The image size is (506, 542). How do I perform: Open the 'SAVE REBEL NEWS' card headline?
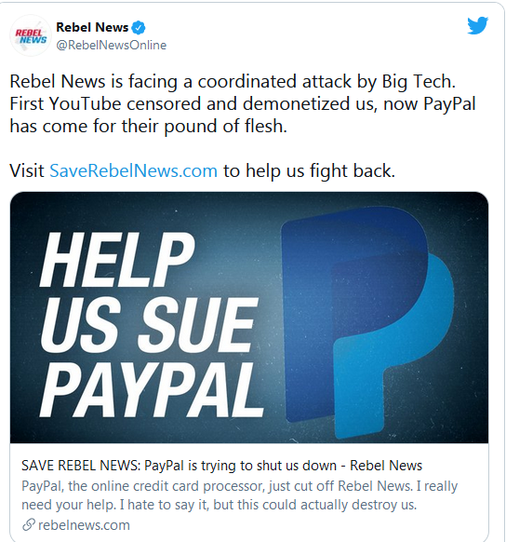221,466
